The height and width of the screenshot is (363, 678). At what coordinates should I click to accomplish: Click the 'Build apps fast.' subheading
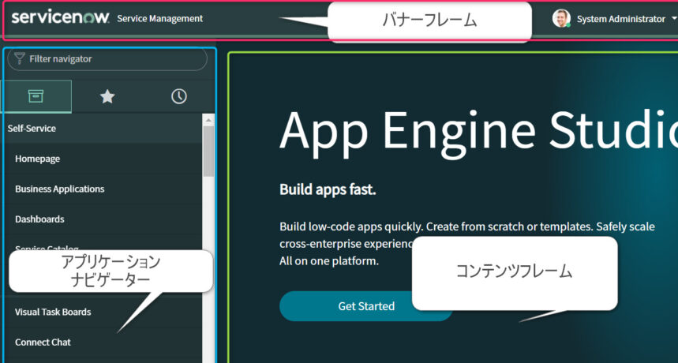pyautogui.click(x=328, y=189)
